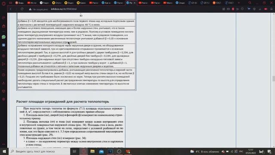Click the Windows search box
This screenshot has width=275, height=155.
(x=40, y=151)
